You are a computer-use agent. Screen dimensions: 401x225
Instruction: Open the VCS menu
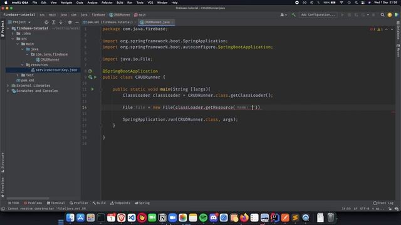click(x=150, y=2)
